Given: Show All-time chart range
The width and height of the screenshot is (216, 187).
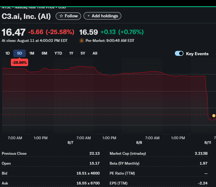Looking at the screenshot, I should coord(95,53).
